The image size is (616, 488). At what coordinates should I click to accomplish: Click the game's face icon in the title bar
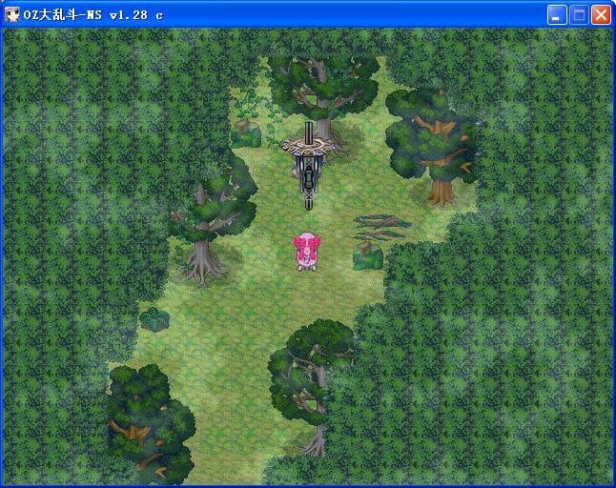coord(12,15)
